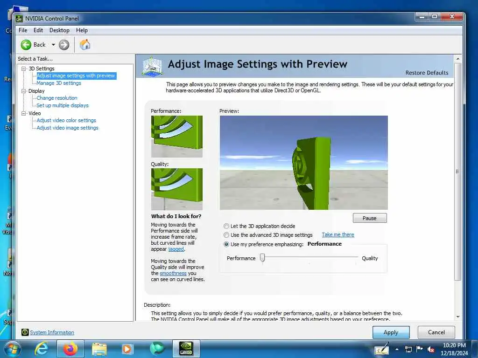Viewport: 478px width, 358px height.
Task: Show hidden tray icons arrow
Action: click(x=397, y=349)
